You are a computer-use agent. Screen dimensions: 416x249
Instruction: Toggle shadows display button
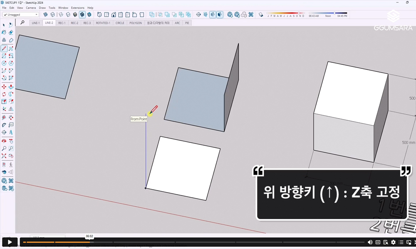[261, 15]
